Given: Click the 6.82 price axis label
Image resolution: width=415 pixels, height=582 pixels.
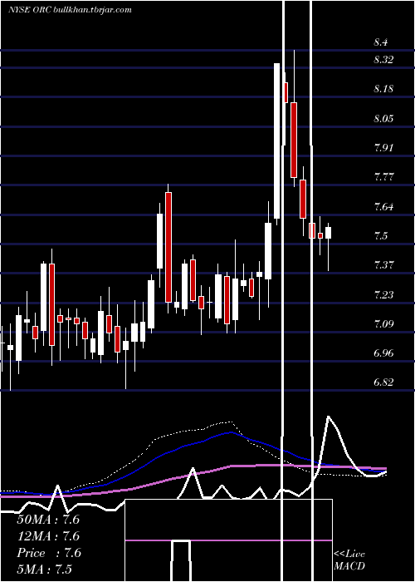Looking at the screenshot, I should (383, 382).
